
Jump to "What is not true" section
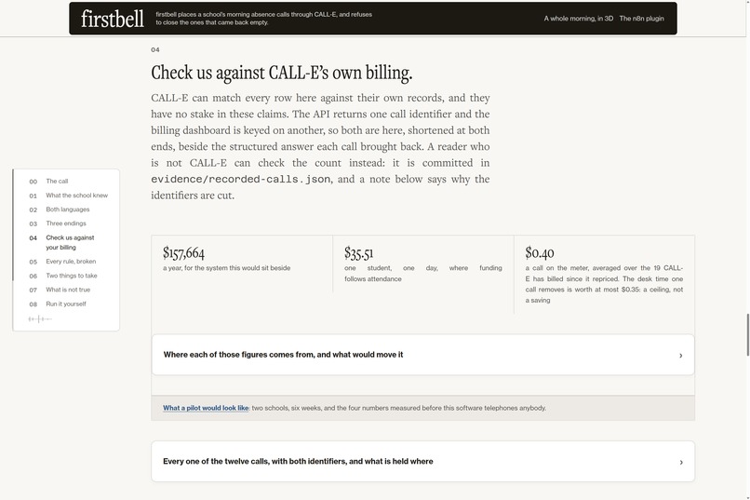68,290
